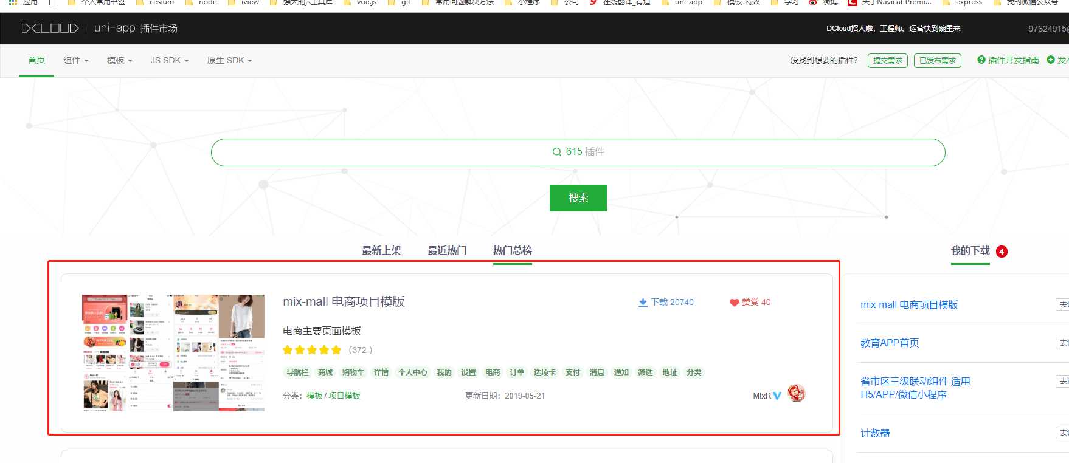
Task: Click the 导航栏 tag
Action: pyautogui.click(x=297, y=372)
